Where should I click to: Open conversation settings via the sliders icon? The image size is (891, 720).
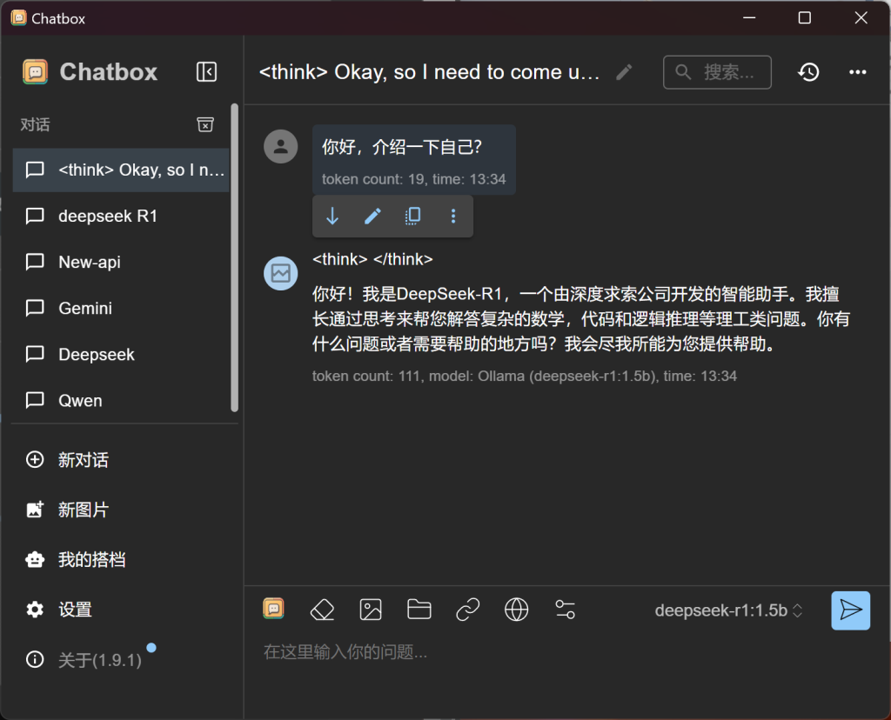(565, 610)
